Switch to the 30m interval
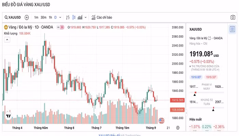Image resolution: width=239 pixels, height=136 pixels. click(x=43, y=17)
